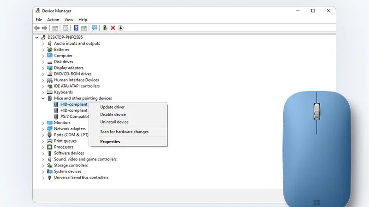Screen dimensions: 369x207
Task: Choose Update driver from the context menu
Action: pos(112,107)
